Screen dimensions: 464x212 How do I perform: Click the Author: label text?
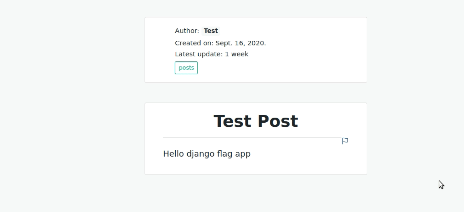click(x=187, y=31)
